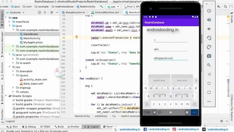Collapse the res folder
Image resolution: width=234 pixels, height=132 pixels.
pyautogui.click(x=10, y=67)
